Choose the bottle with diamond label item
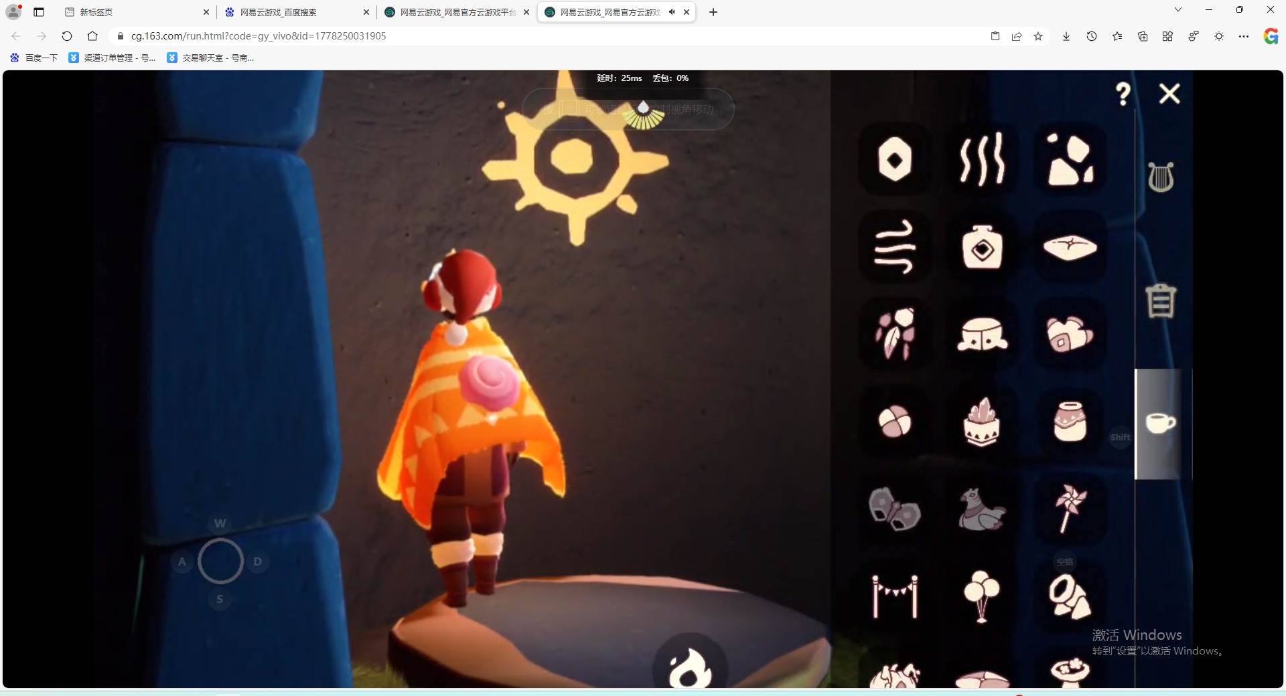 [x=982, y=247]
